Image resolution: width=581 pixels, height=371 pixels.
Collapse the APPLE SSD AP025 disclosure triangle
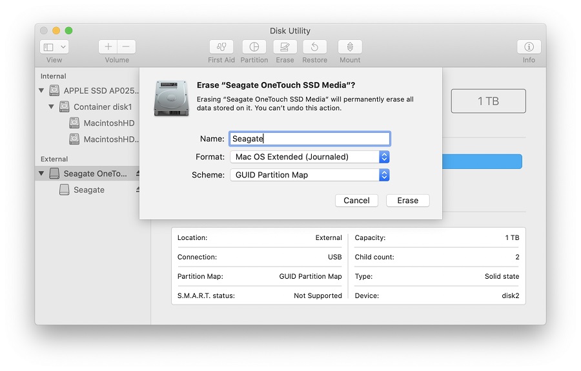[x=41, y=90]
